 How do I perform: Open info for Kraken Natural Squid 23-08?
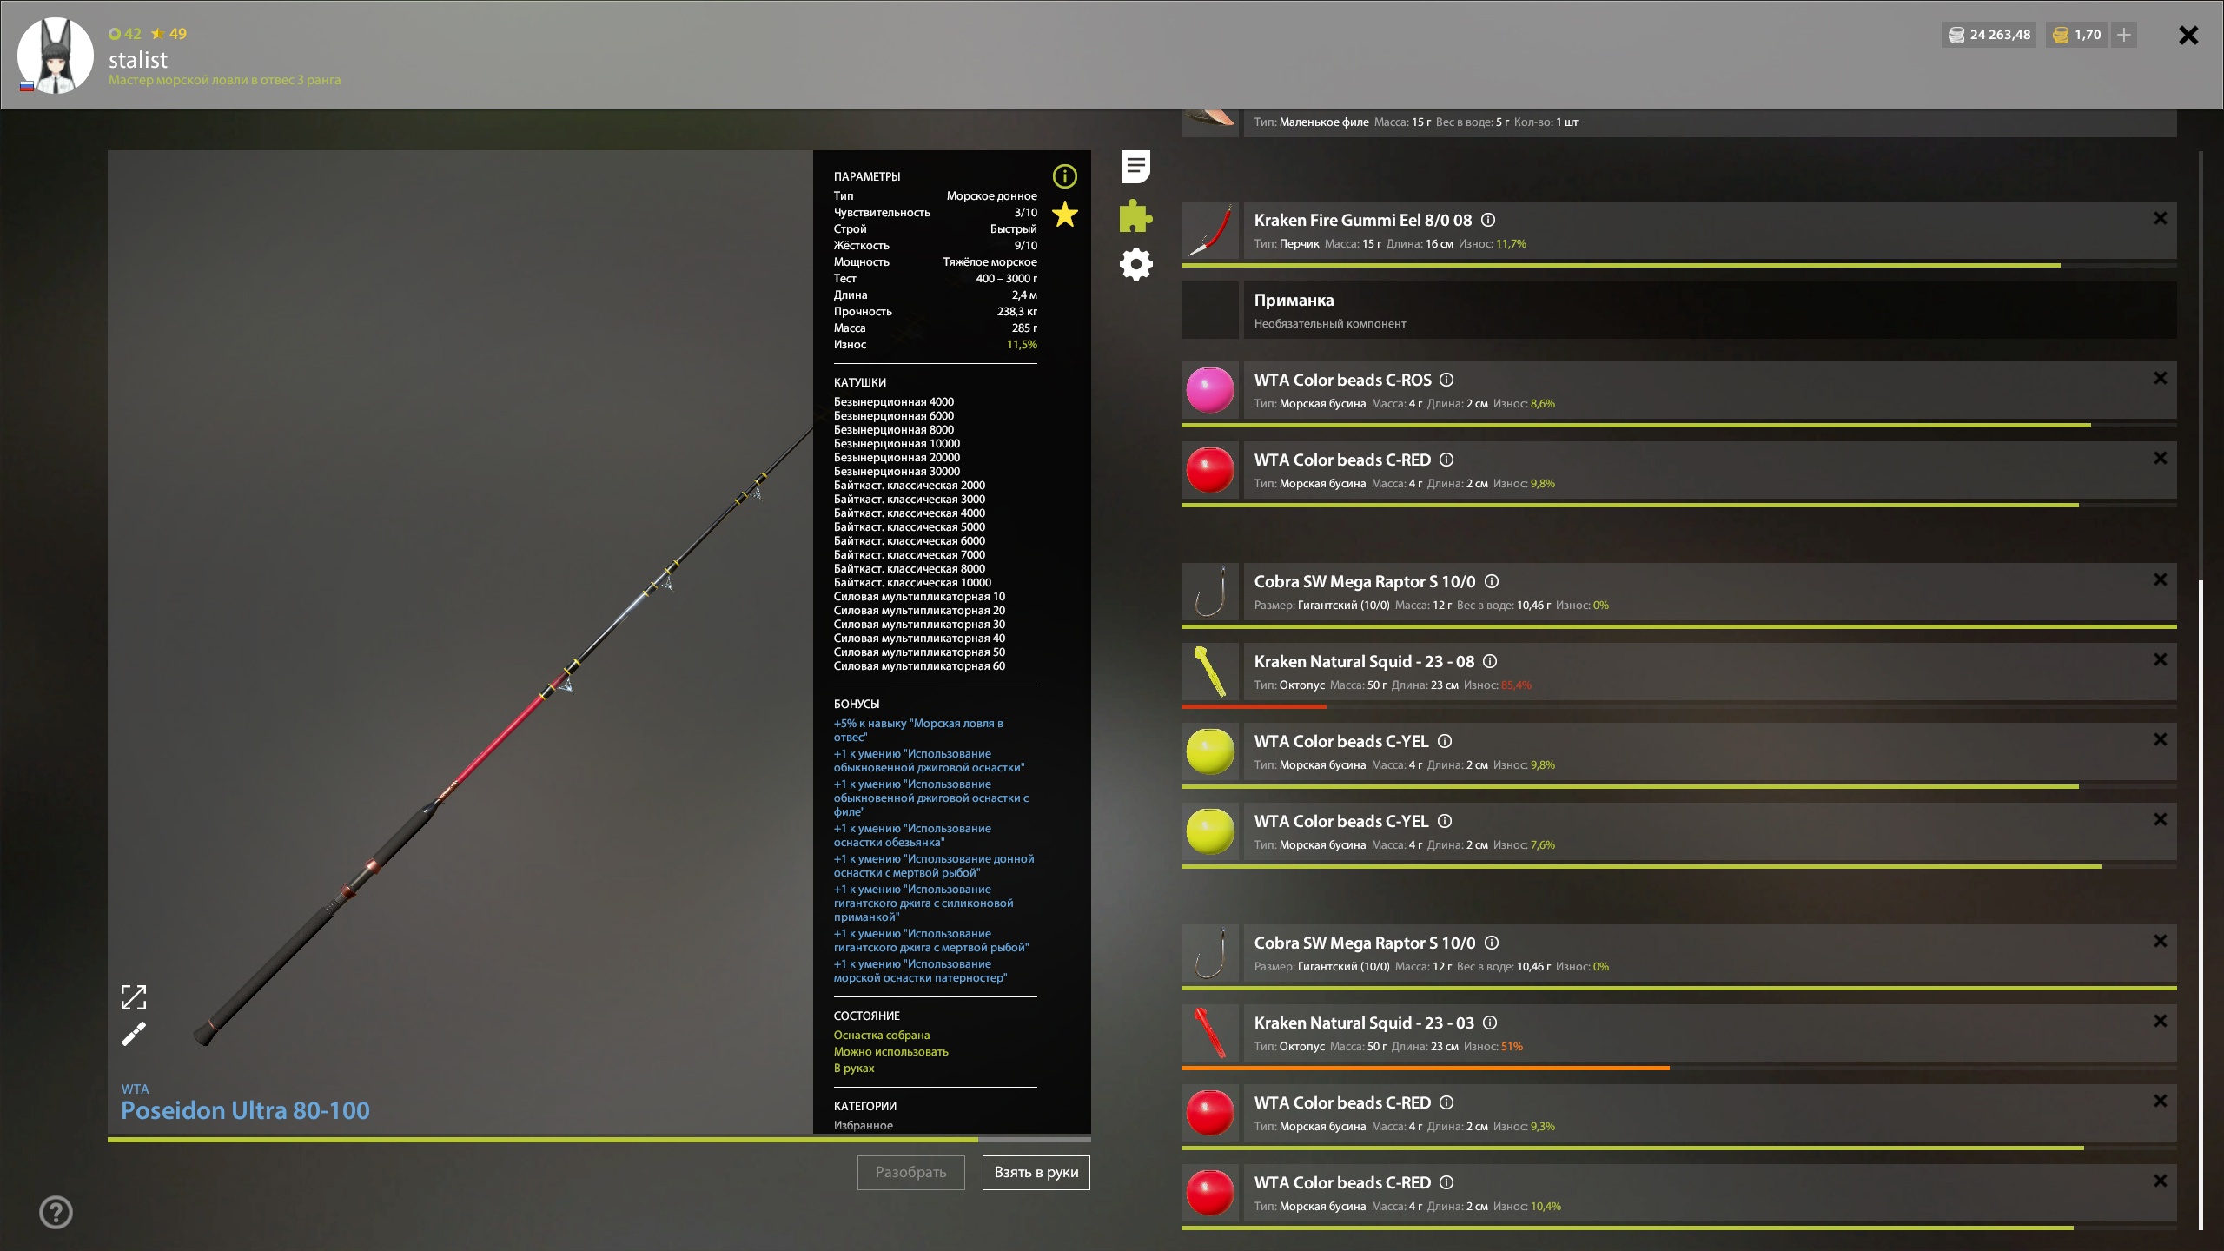click(x=1490, y=662)
